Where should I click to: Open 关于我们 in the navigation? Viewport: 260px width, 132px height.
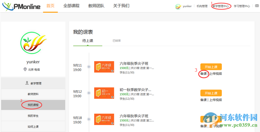121,6
